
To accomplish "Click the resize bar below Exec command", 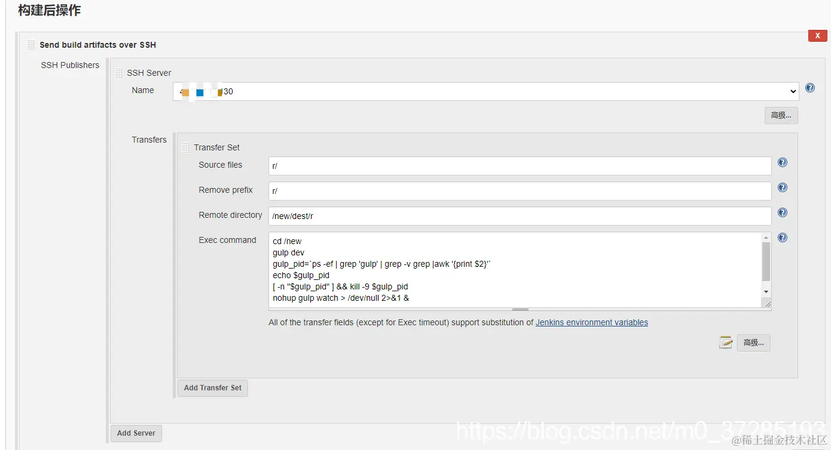I will click(520, 310).
